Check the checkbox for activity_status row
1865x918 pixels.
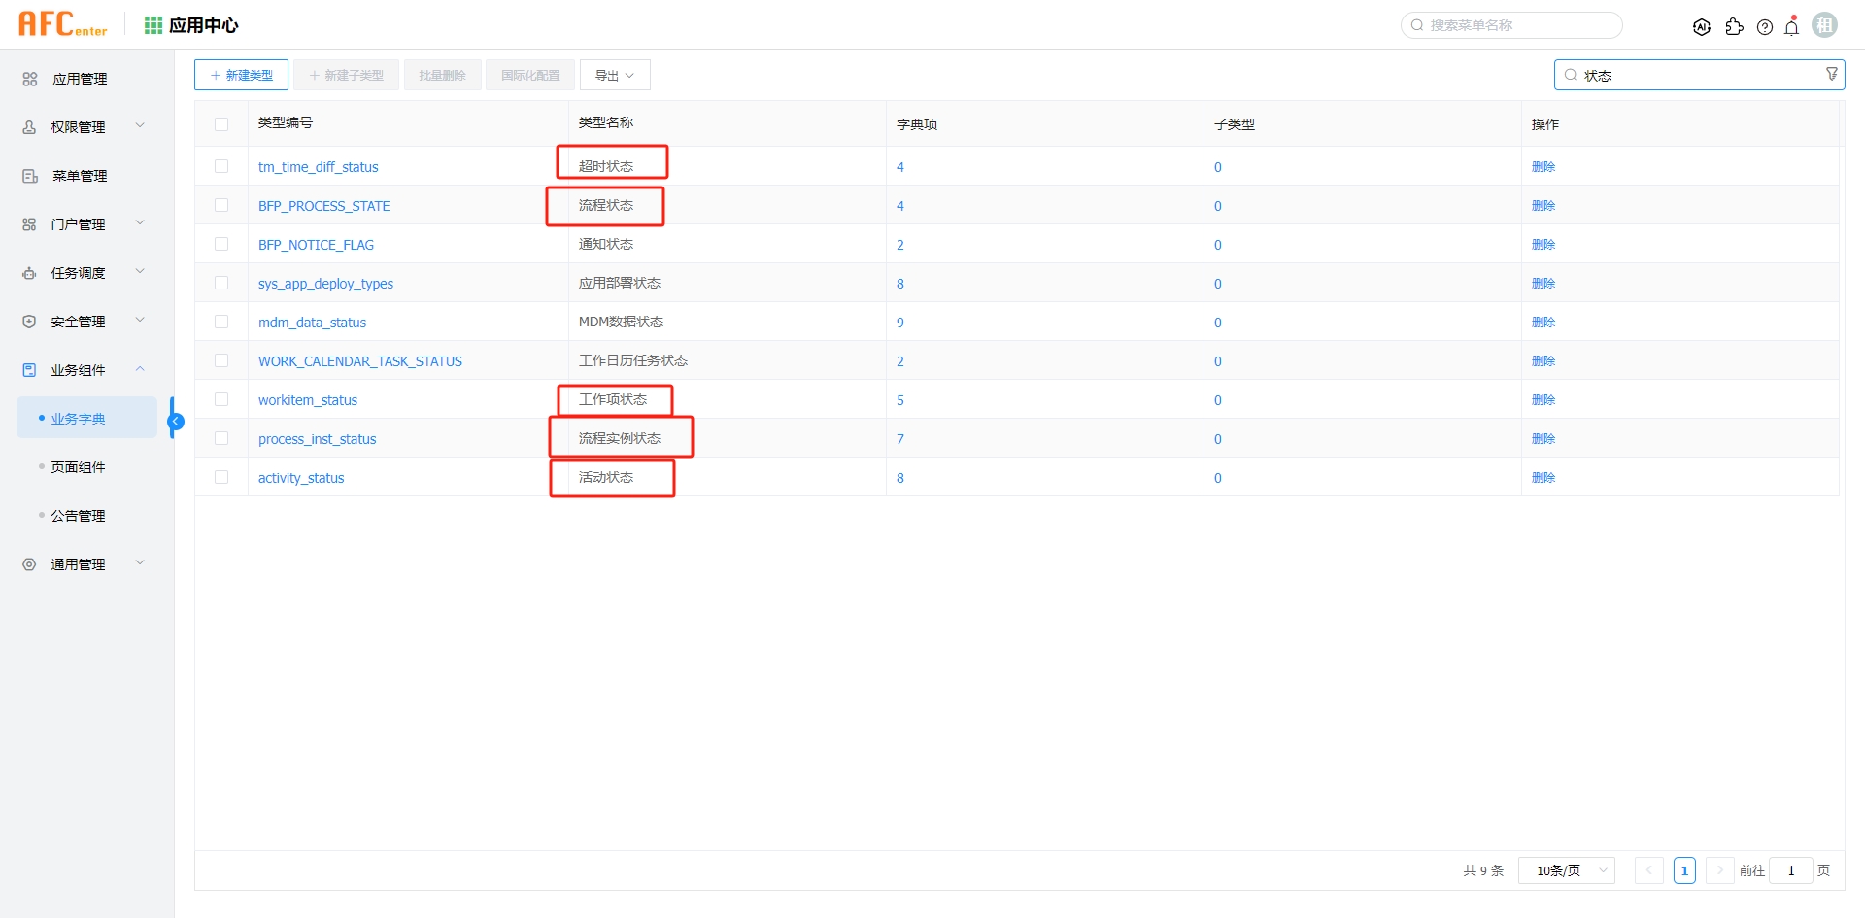point(221,477)
